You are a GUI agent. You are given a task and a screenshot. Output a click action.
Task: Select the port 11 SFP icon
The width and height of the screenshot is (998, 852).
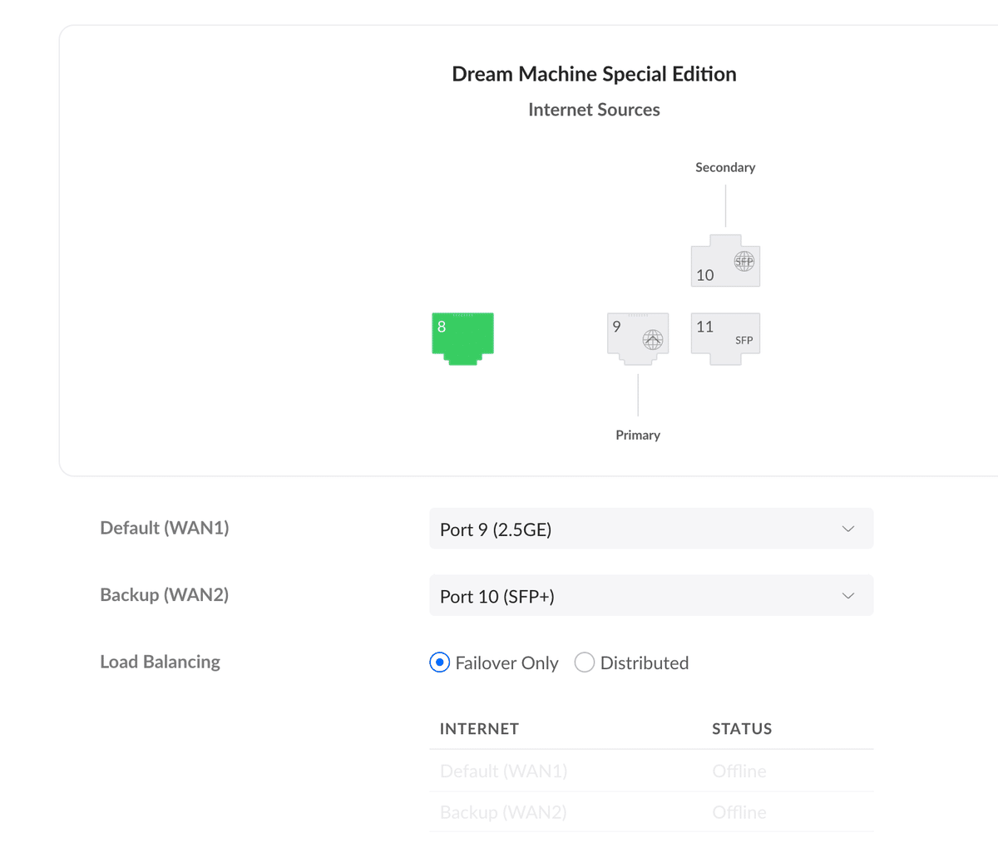725,338
